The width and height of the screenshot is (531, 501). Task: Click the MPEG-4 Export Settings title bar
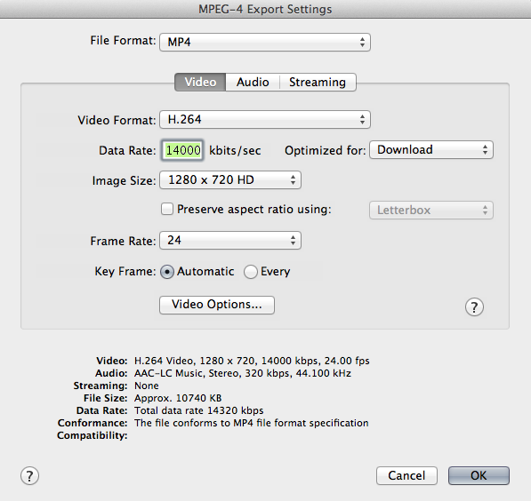click(265, 9)
